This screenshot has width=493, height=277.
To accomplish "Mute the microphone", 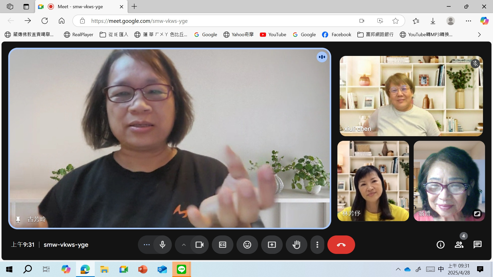I will point(162,245).
